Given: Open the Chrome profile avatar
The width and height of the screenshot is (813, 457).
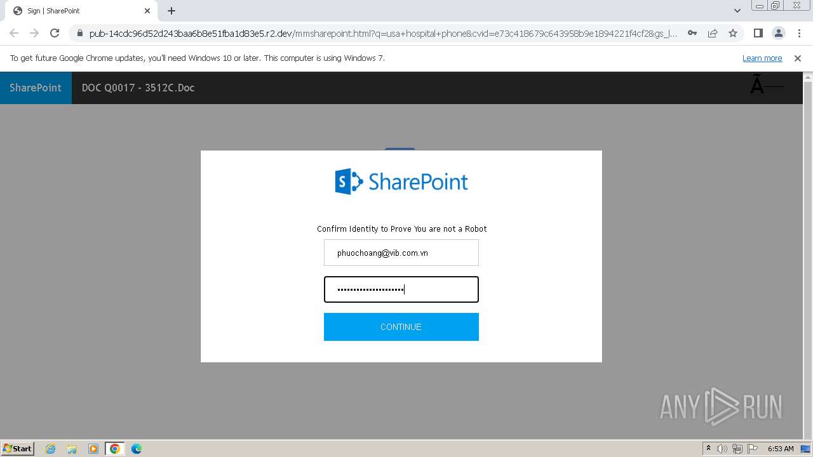Looking at the screenshot, I should coord(779,33).
